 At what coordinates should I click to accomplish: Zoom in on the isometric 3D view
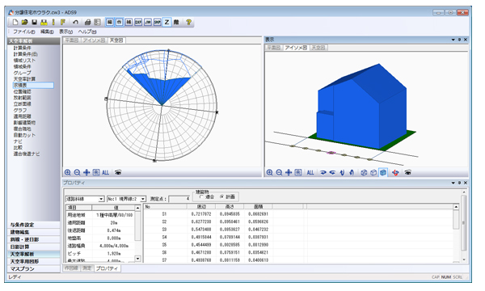click(269, 172)
